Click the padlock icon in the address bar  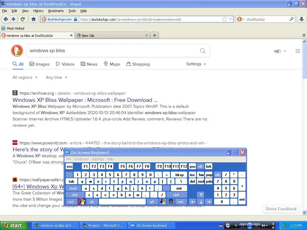pos(76,19)
